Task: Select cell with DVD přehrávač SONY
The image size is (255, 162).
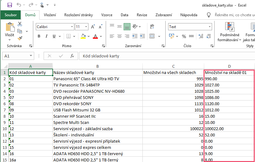Action: tap(98, 98)
